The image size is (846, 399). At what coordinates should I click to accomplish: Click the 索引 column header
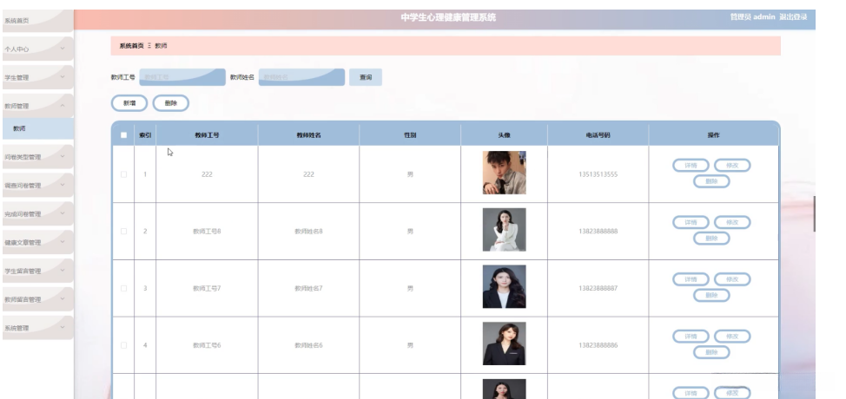pyautogui.click(x=145, y=135)
